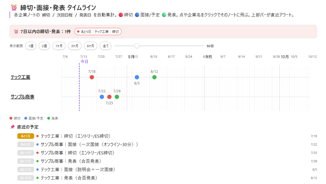Click the あと12日 badge
The width and height of the screenshot is (326, 184).
click(x=25, y=153)
